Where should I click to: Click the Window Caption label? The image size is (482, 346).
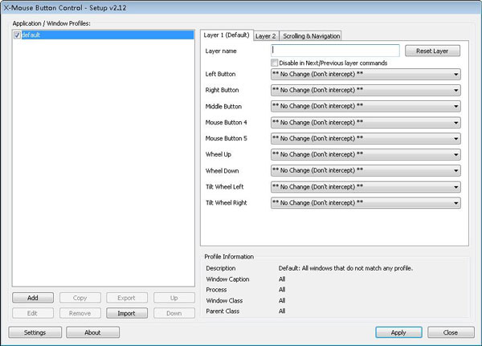coord(228,279)
